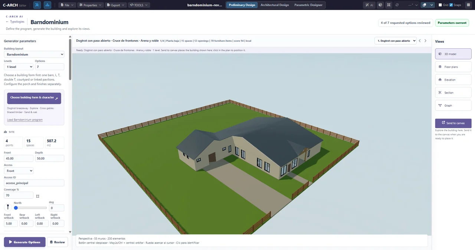This screenshot has height=250, width=475.
Task: Click the 4 points site stat
Action: point(13,143)
